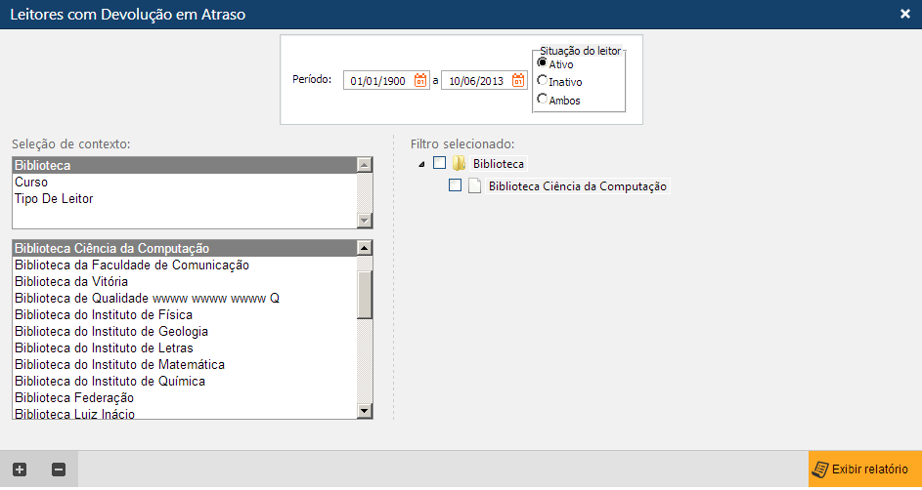Screen dimensions: 922x490
Task: Choose Biblioteca do Instituto de Física
Action: click(x=103, y=314)
